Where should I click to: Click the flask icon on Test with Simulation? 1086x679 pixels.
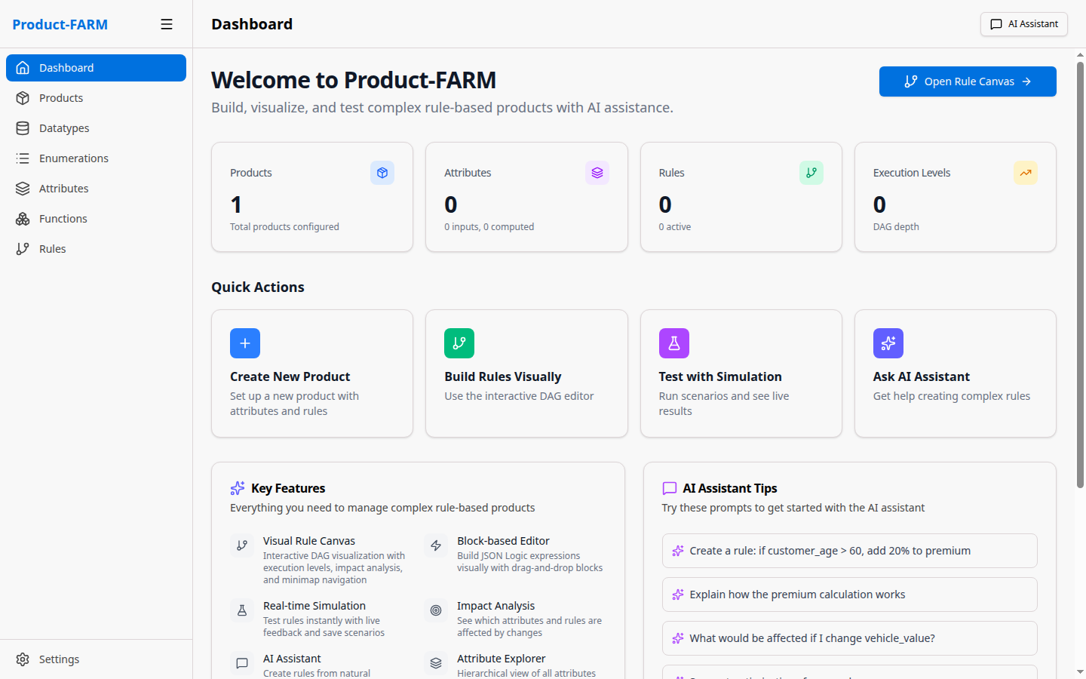[x=673, y=343]
